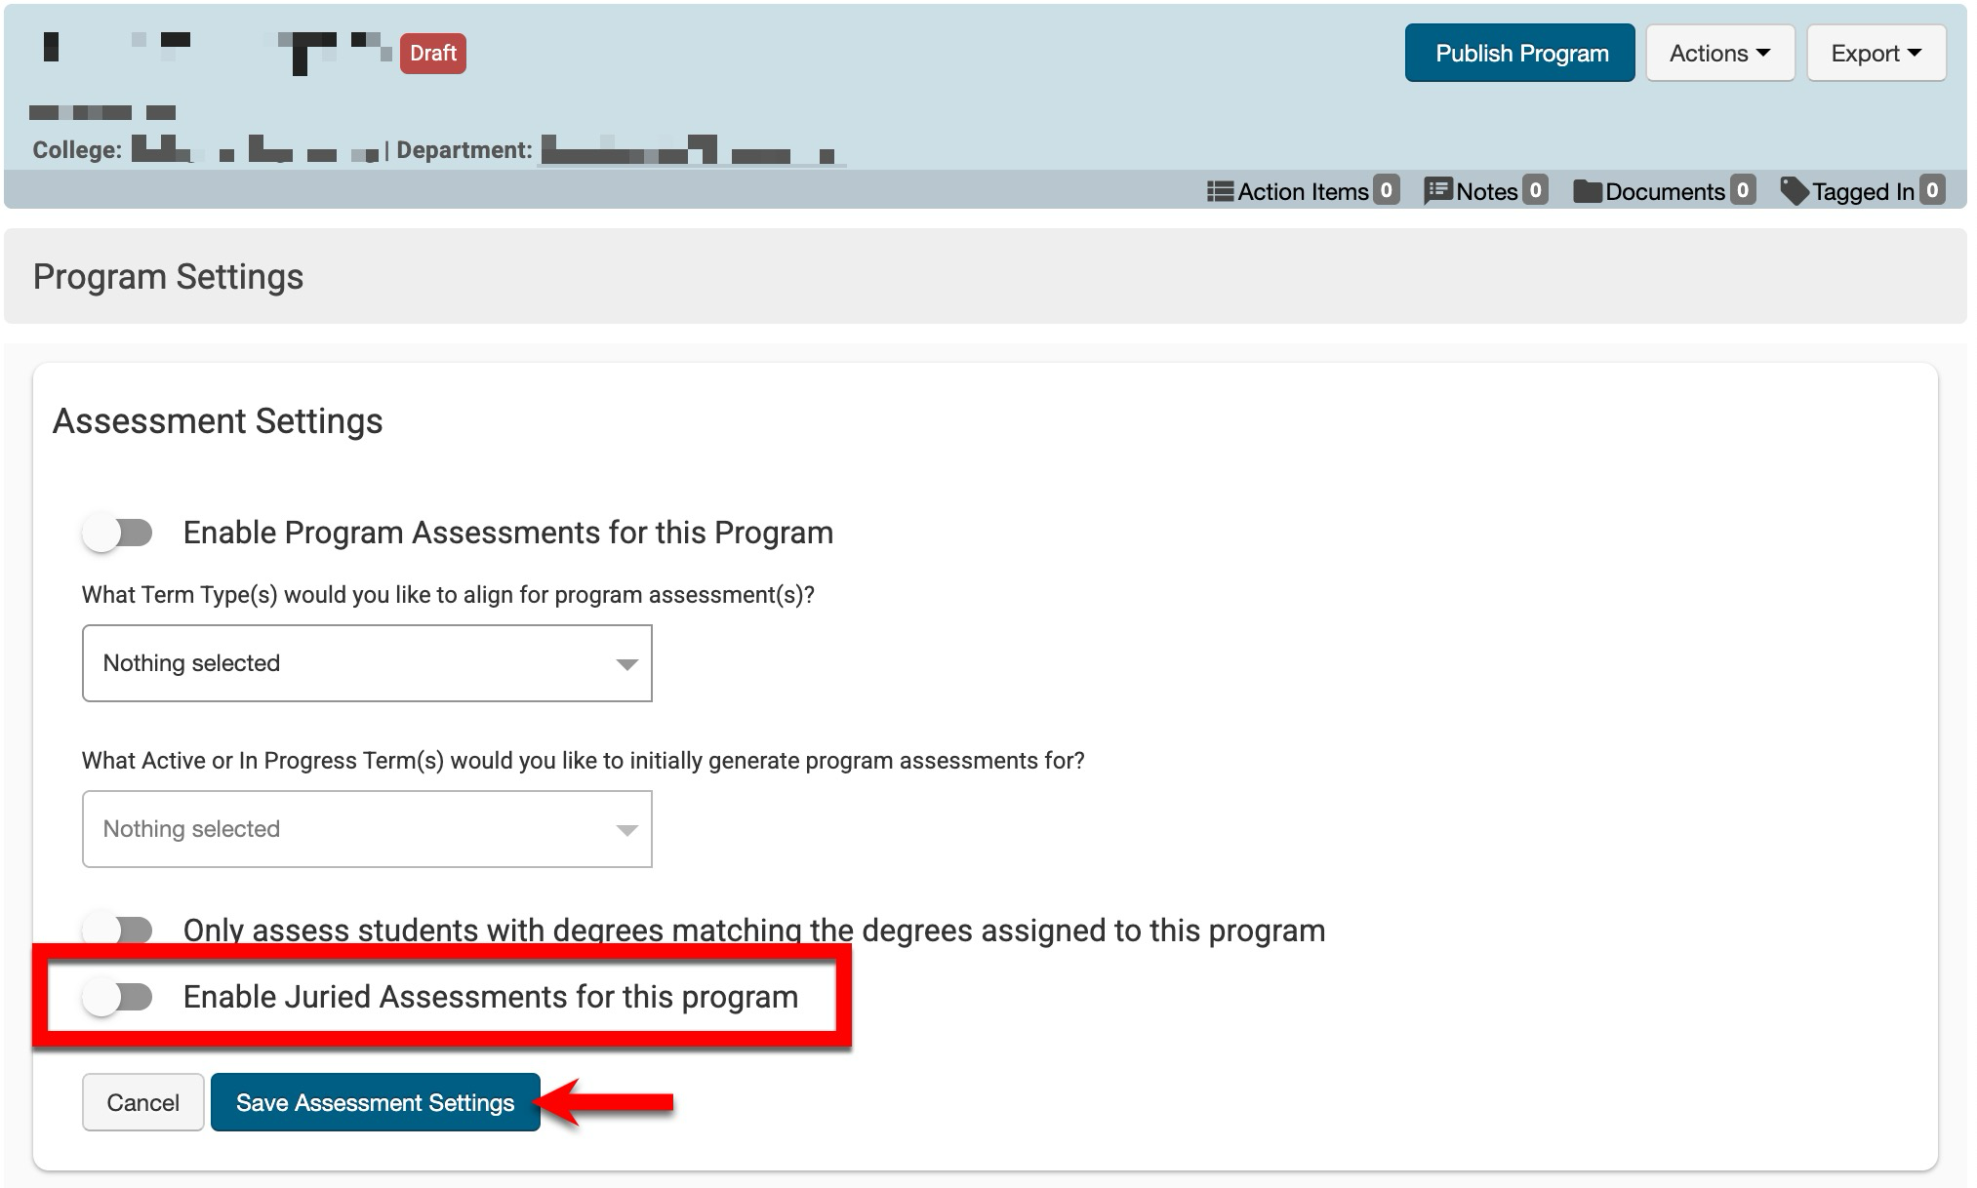Enable Juried Assessments for this program
This screenshot has height=1188, width=1977.
118,997
